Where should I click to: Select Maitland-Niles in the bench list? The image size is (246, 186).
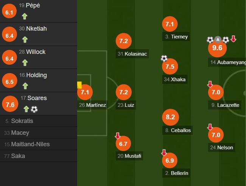click(39, 144)
